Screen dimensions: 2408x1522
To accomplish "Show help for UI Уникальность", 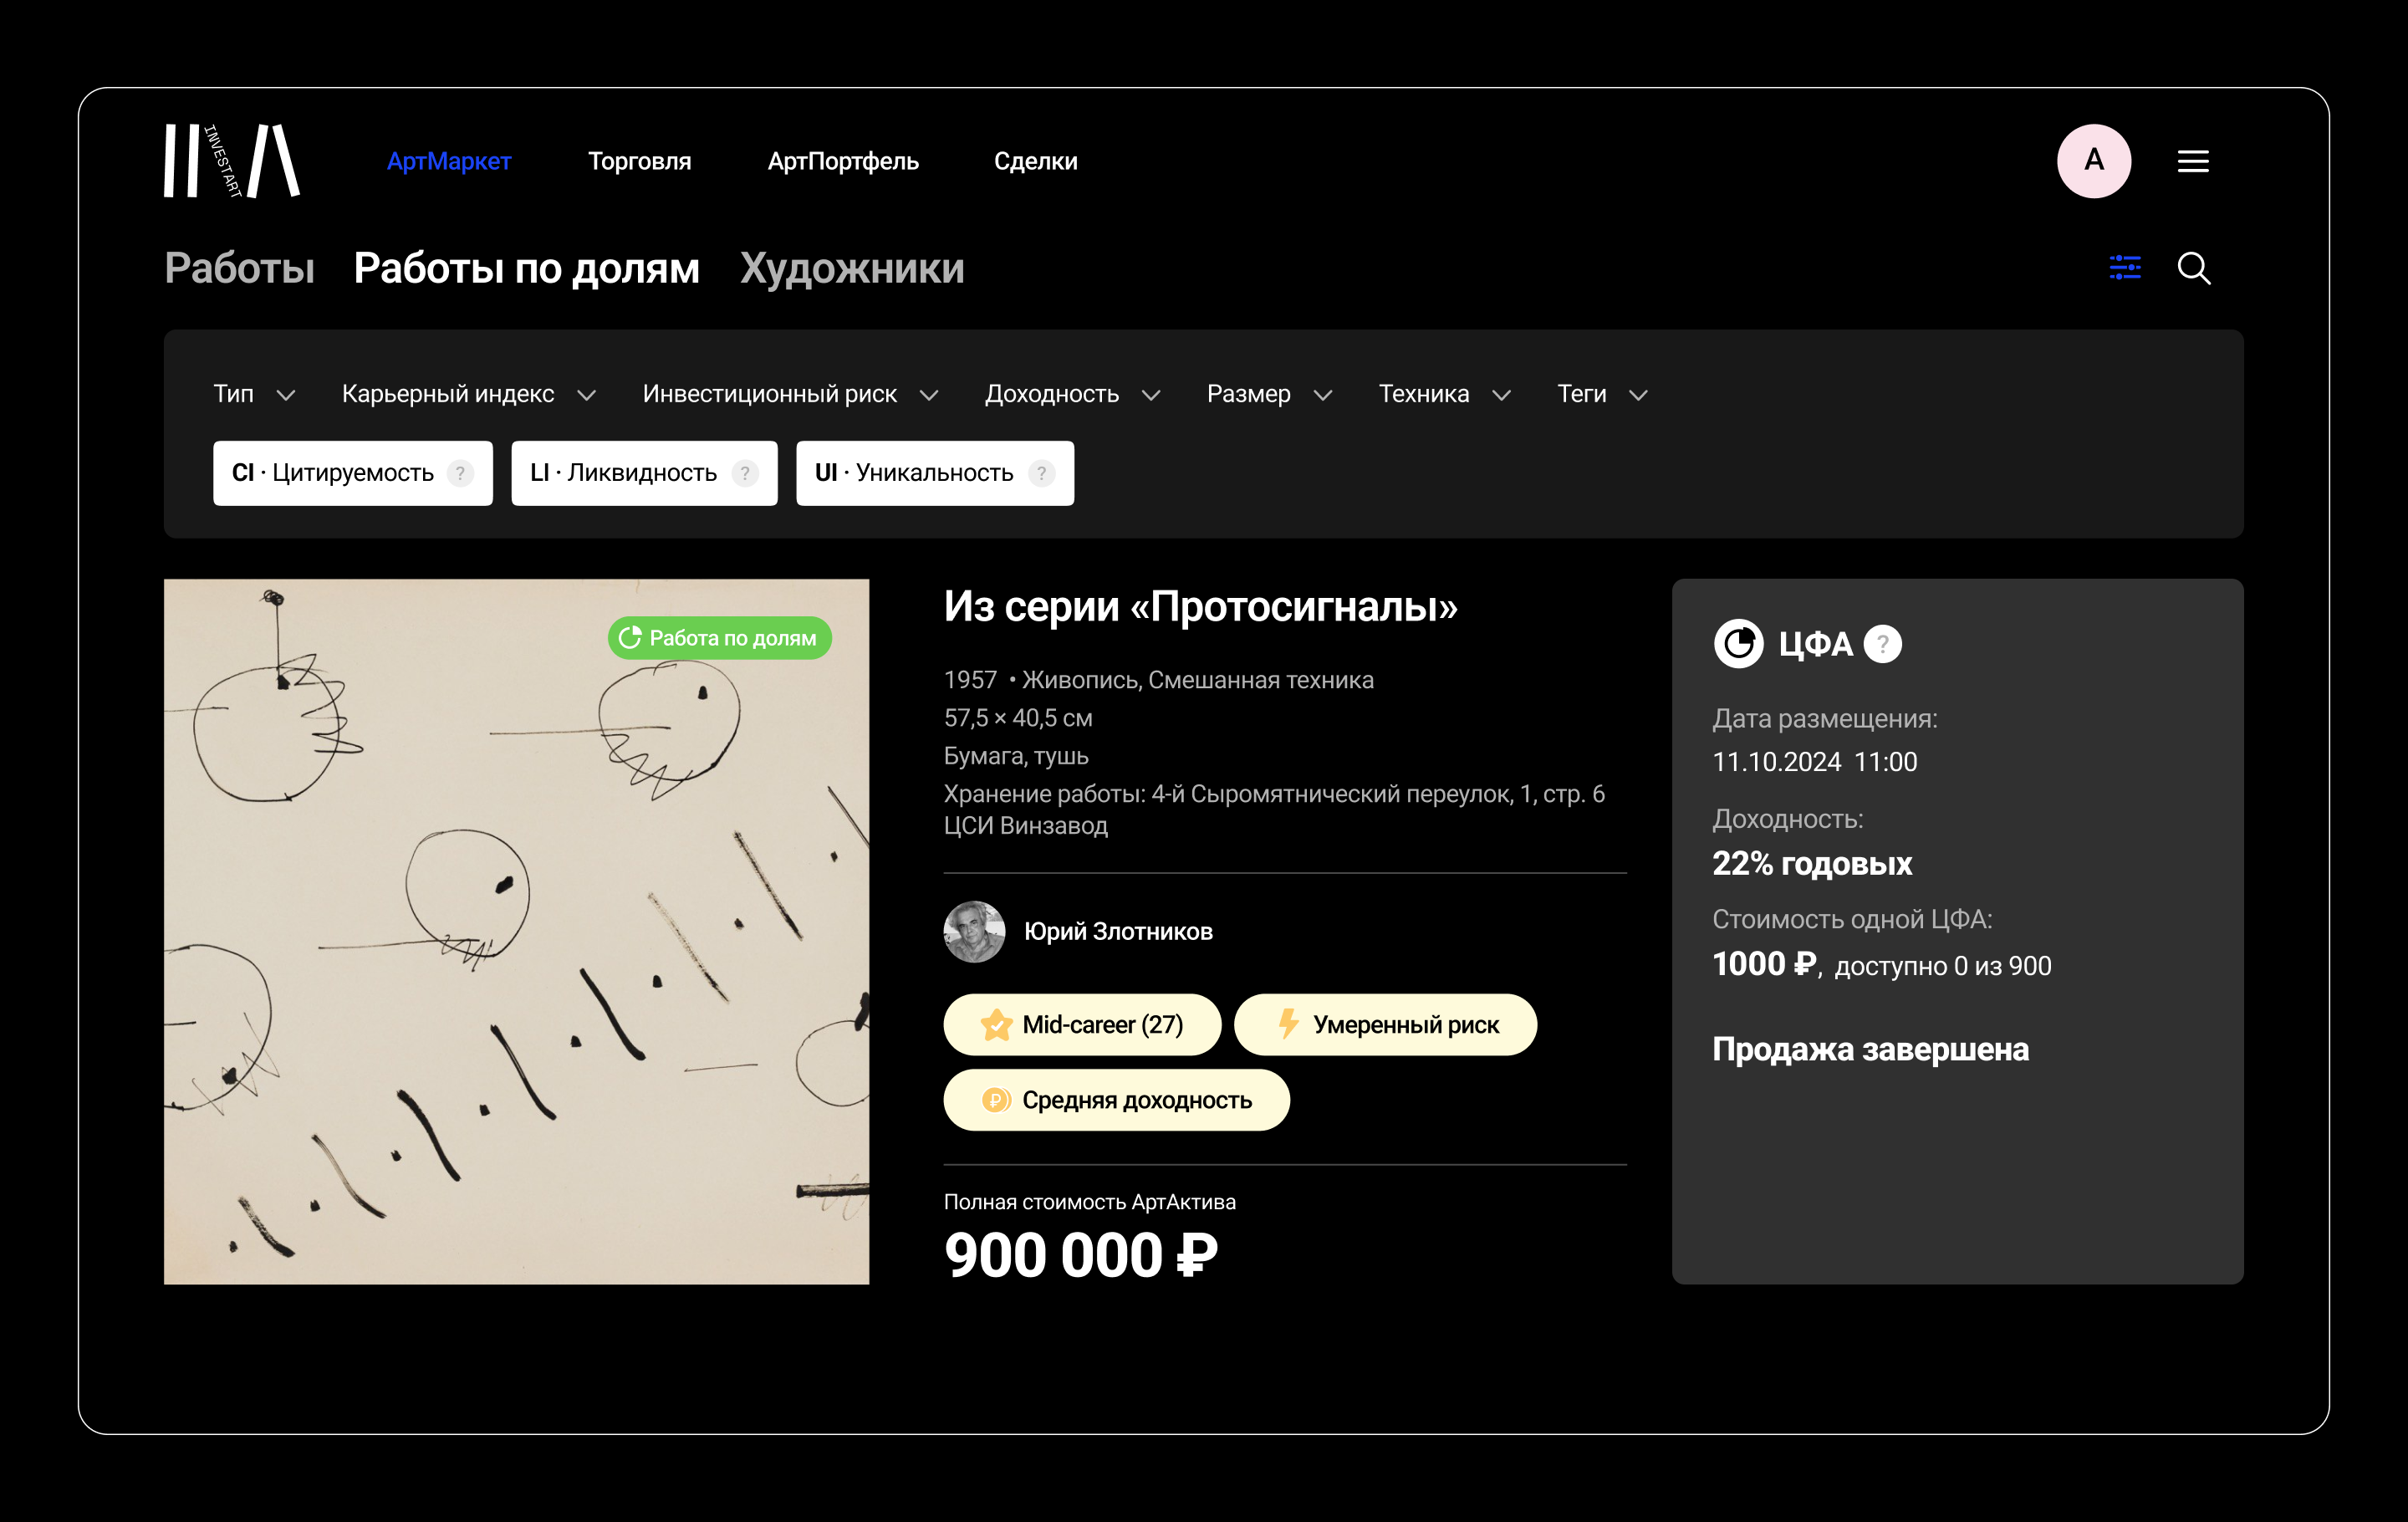I will pyautogui.click(x=1041, y=473).
